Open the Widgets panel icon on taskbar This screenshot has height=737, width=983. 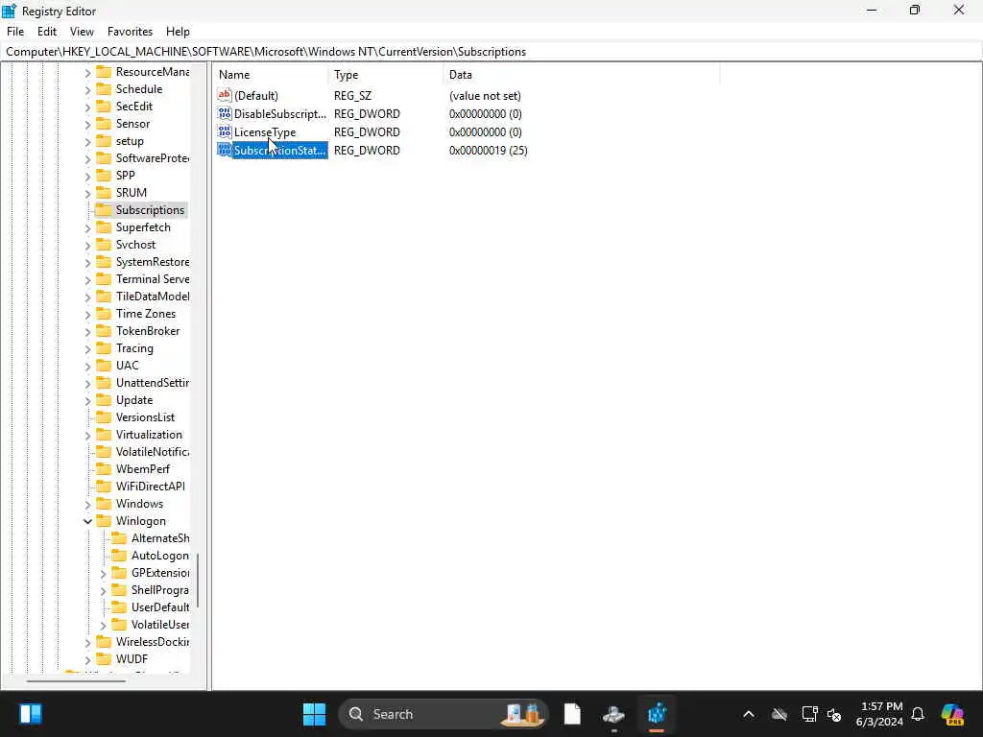coord(30,714)
